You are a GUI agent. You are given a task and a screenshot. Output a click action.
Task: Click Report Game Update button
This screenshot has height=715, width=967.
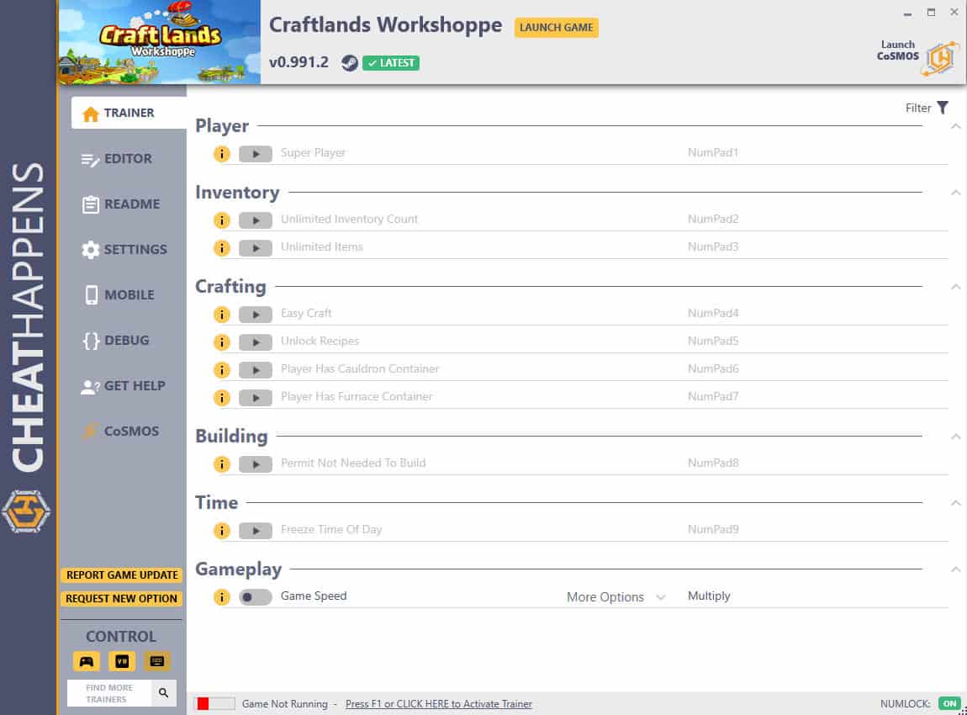pyautogui.click(x=121, y=575)
